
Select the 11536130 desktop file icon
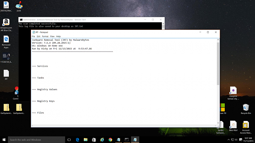[6, 58]
